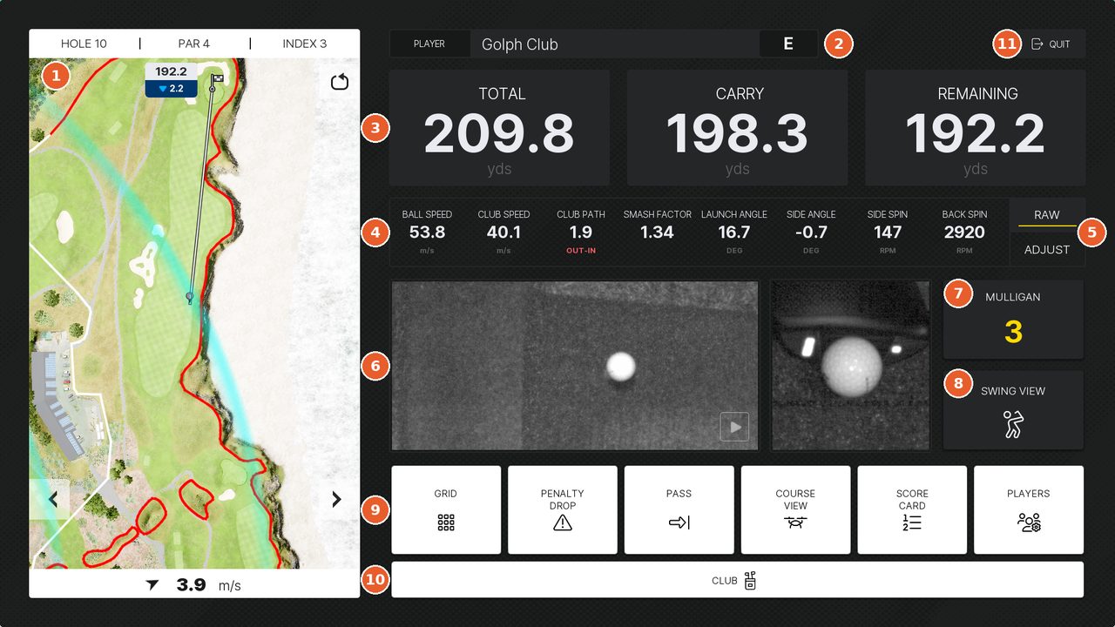Pass the turn to next player

pyautogui.click(x=679, y=509)
